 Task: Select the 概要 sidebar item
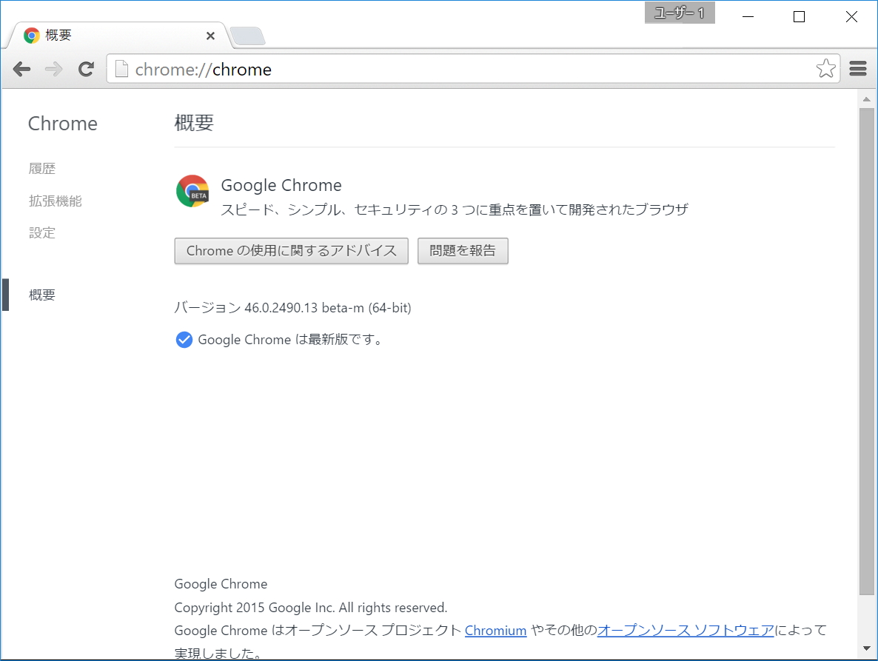pos(42,295)
